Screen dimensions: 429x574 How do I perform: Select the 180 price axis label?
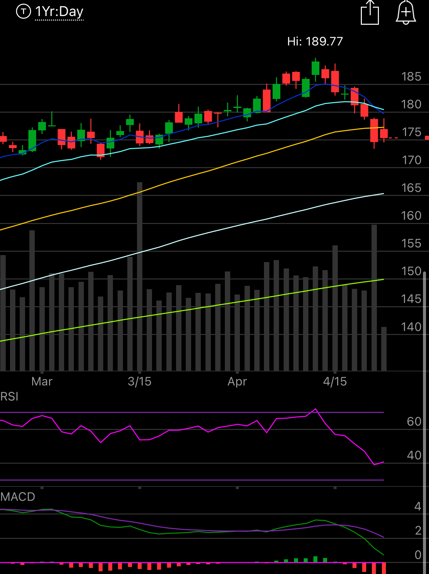click(x=411, y=104)
